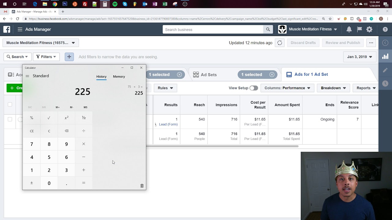Open the Ads Manager settings gear
Viewport: 392px width, 220px height.
pyautogui.click(x=369, y=29)
